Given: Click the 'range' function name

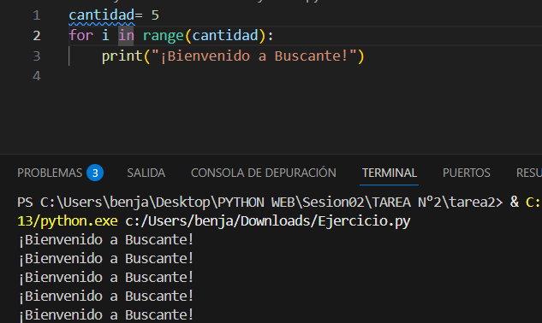Looking at the screenshot, I should click(164, 36).
